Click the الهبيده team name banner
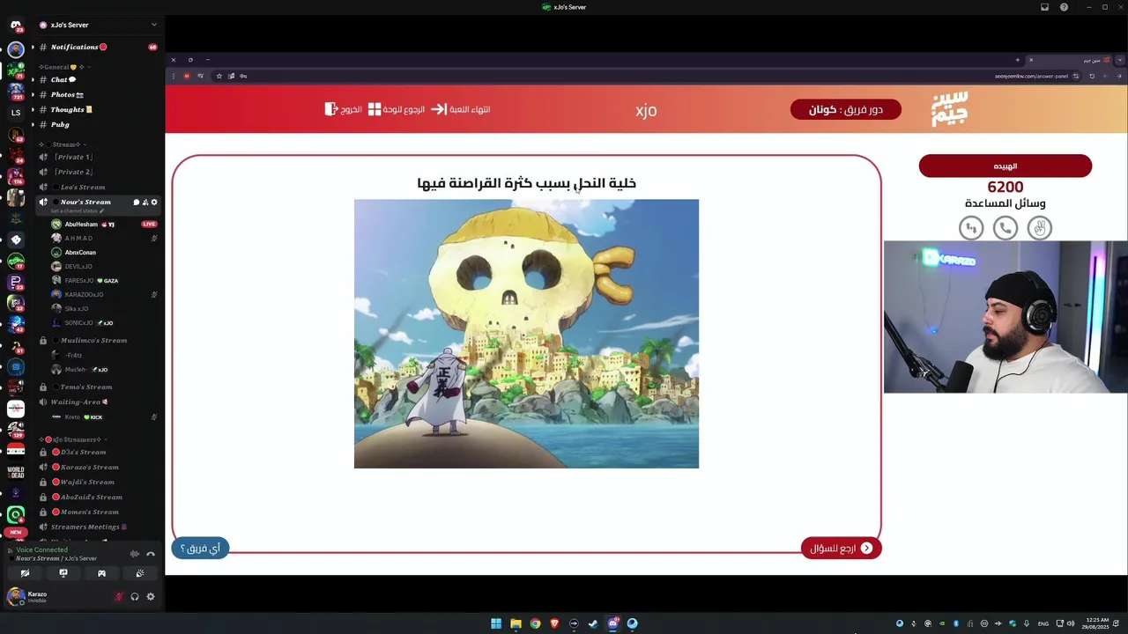 click(1005, 166)
